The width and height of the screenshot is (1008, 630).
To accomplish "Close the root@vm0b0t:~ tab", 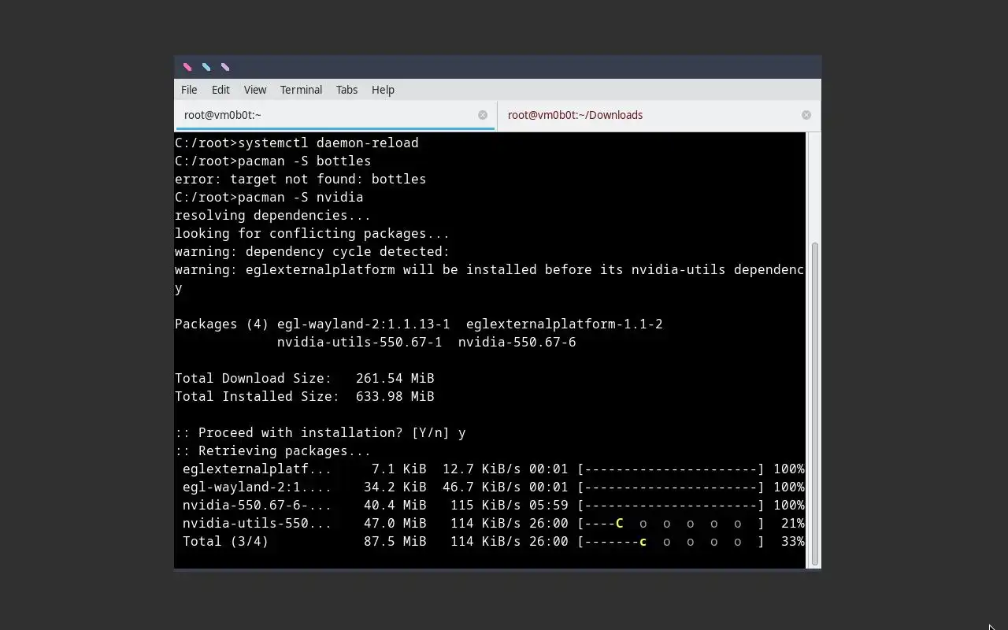I will pos(483,115).
